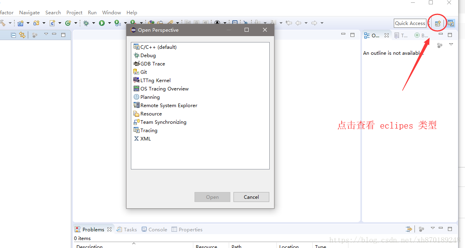Select the Debug perspective
Screen dimensions: 465x248
145,55
